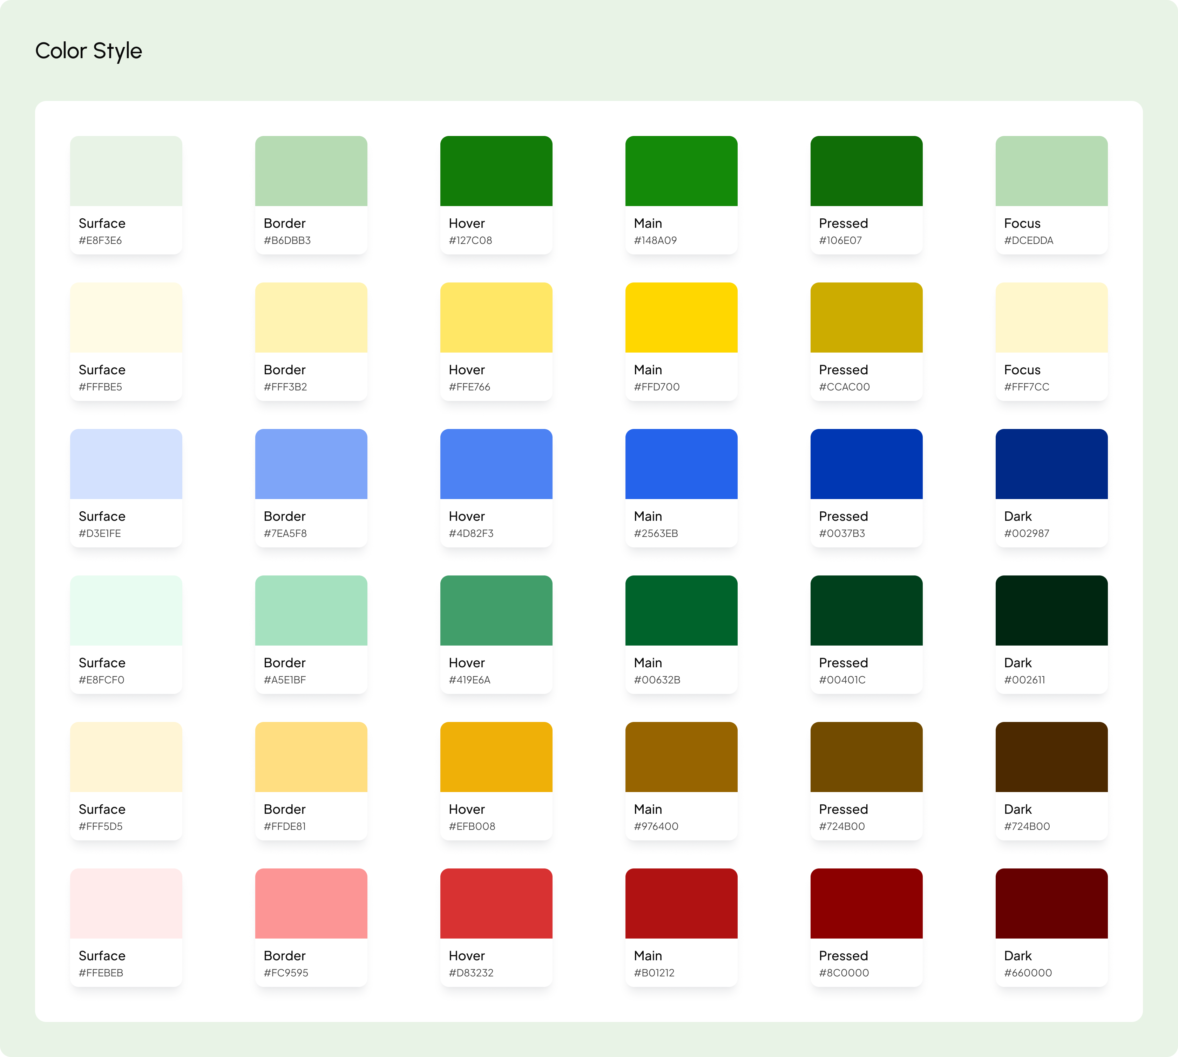Pick the red Main swatch #B01212
Viewport: 1178px width, 1057px height.
click(681, 903)
